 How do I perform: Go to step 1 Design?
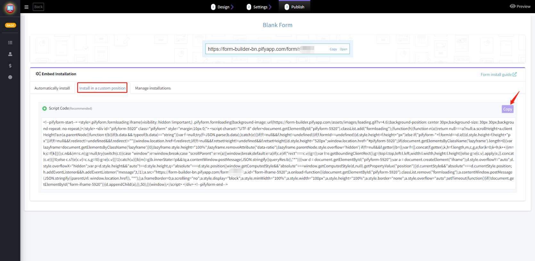pos(222,7)
